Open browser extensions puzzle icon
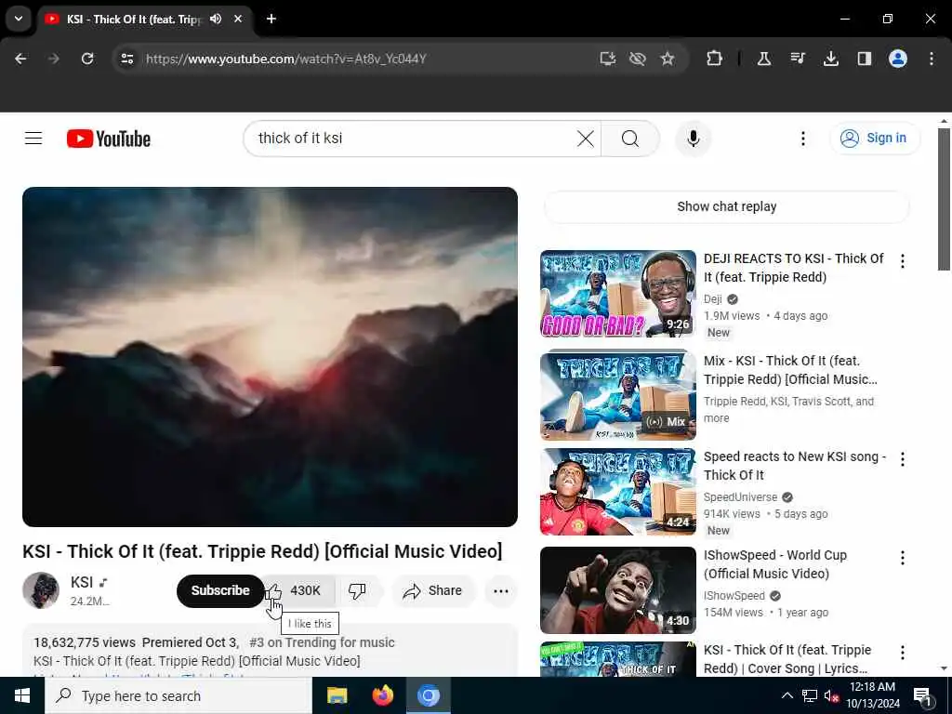This screenshot has height=714, width=952. pos(715,59)
